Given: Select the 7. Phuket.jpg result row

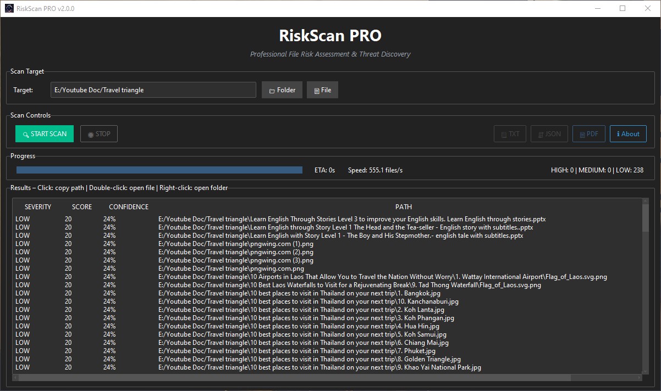Looking at the screenshot, I should point(327,351).
